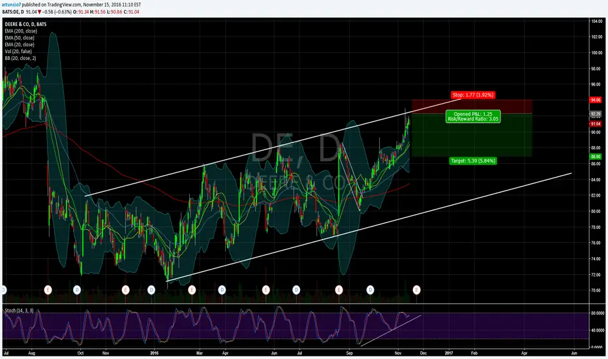Select the green profit zone of short position
Viewport: 608px width, 359px height.
(472, 135)
